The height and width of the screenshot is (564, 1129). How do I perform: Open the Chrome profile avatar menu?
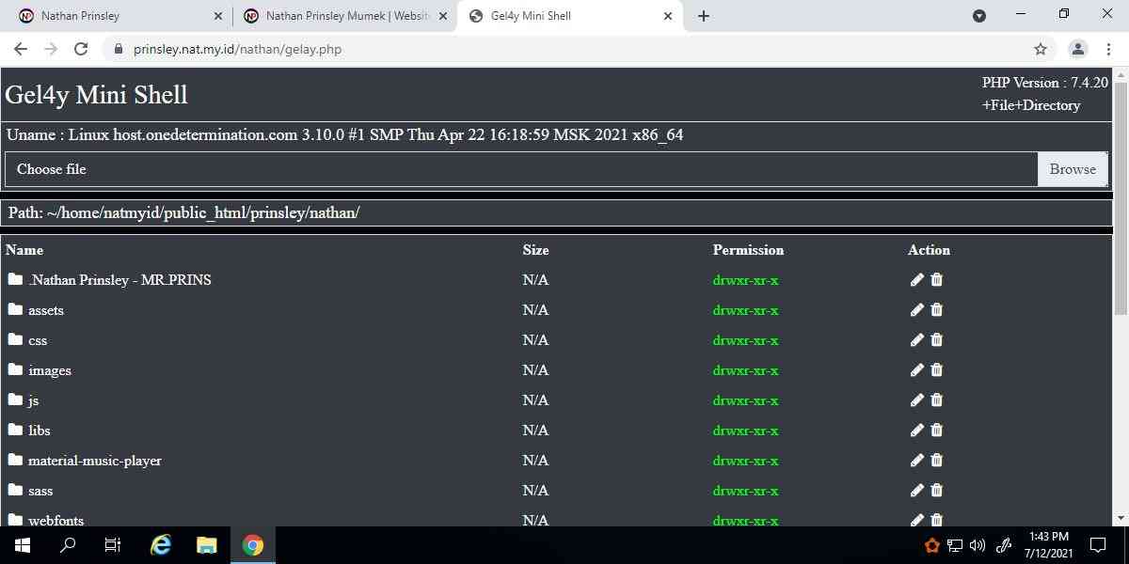[1078, 49]
